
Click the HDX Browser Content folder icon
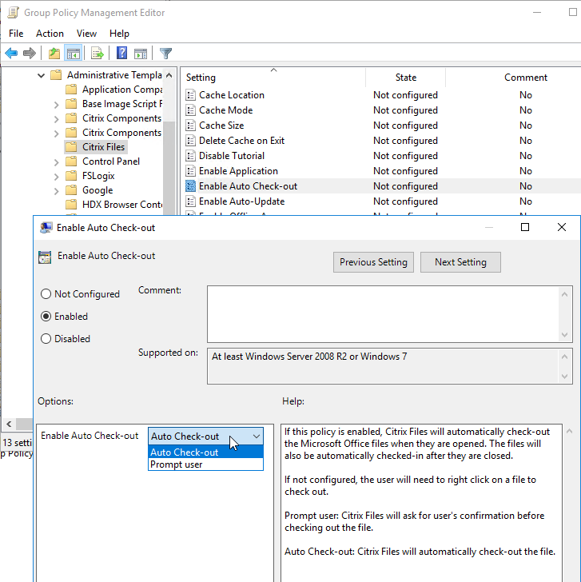click(71, 205)
